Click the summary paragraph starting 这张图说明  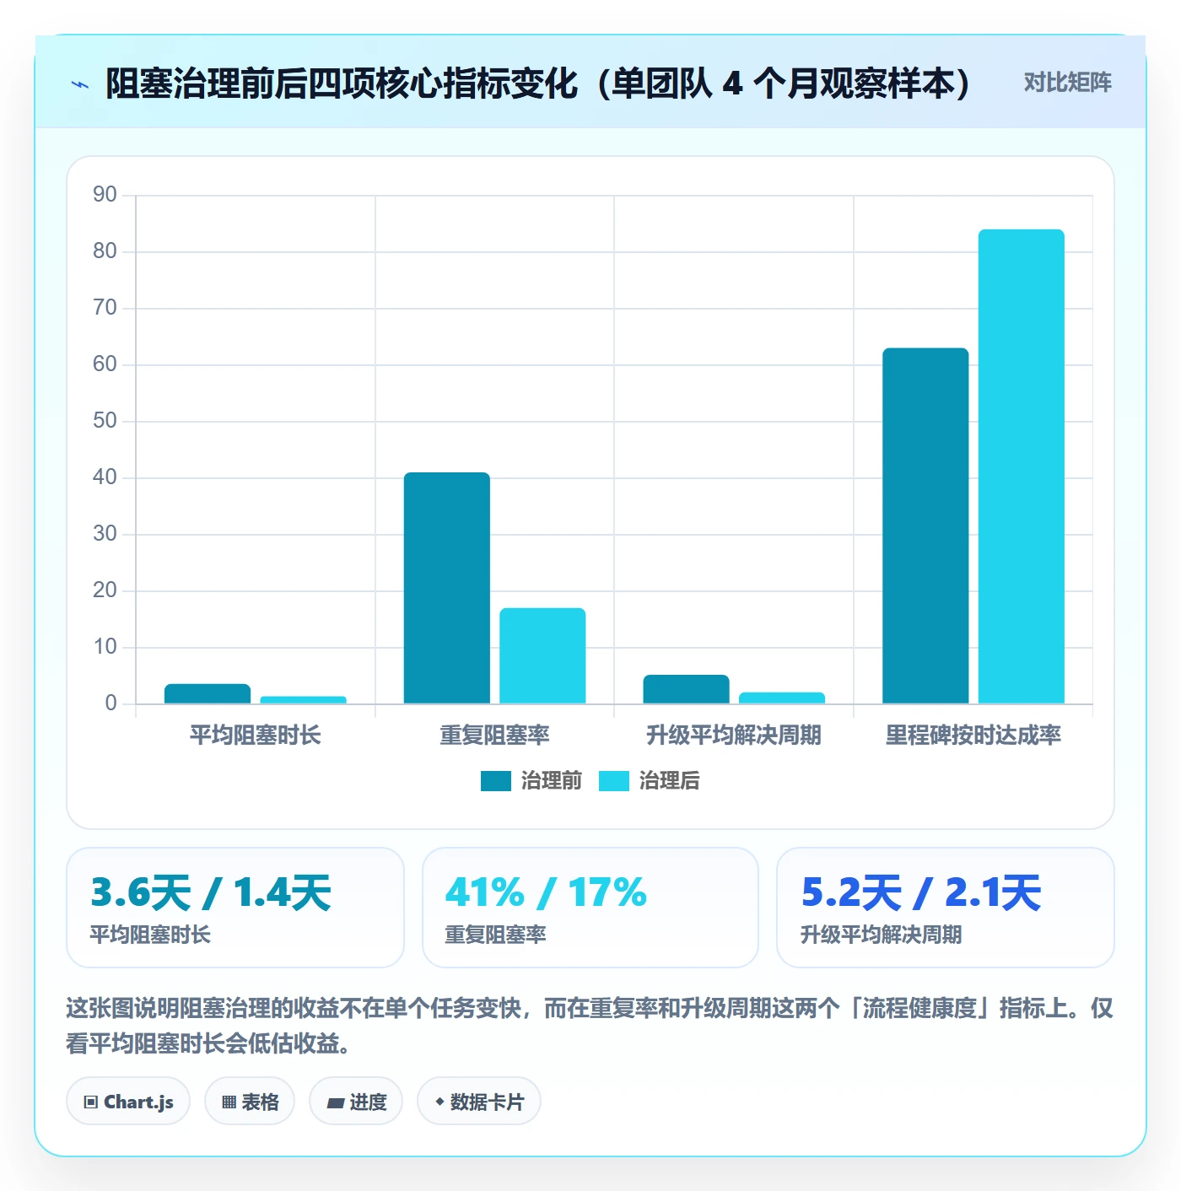point(590,1026)
